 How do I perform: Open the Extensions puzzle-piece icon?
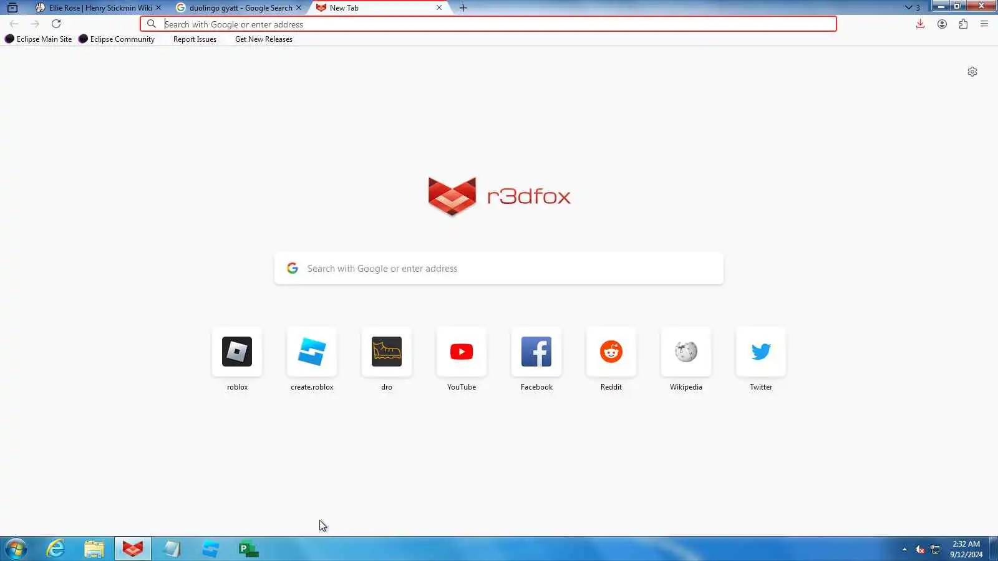point(963,24)
